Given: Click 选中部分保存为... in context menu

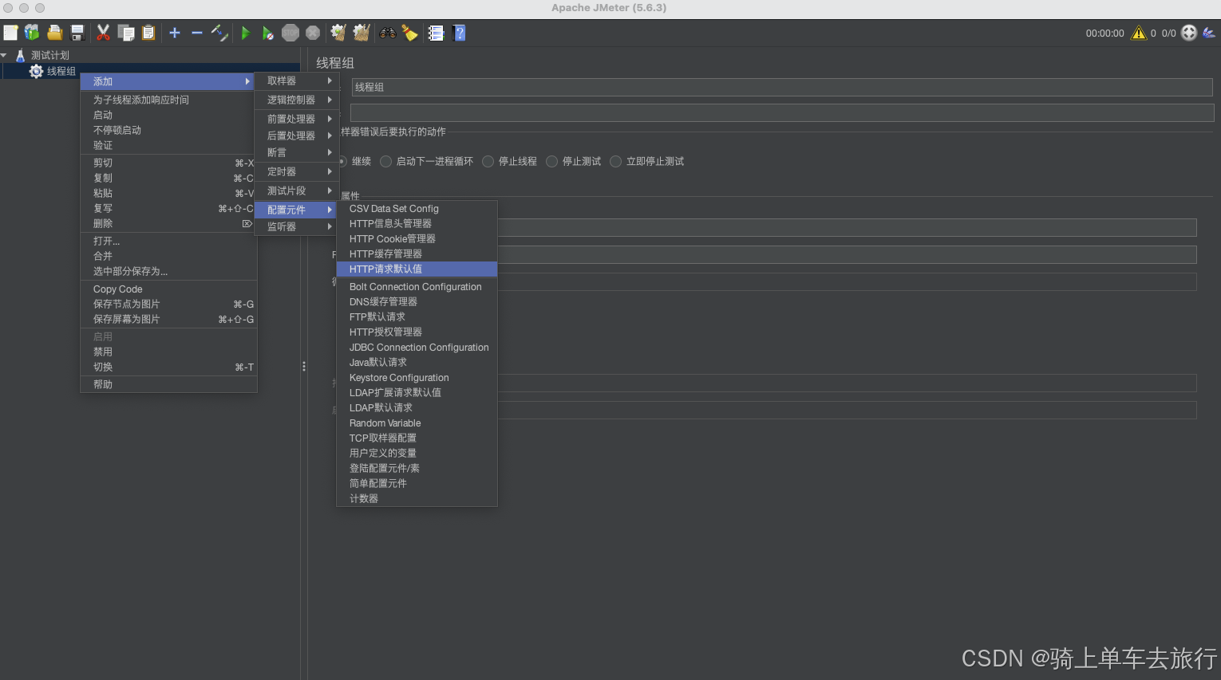Looking at the screenshot, I should tap(168, 271).
